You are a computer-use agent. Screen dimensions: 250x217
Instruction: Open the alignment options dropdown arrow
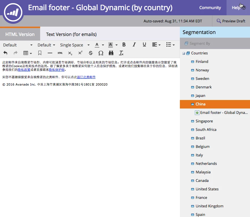160,45
